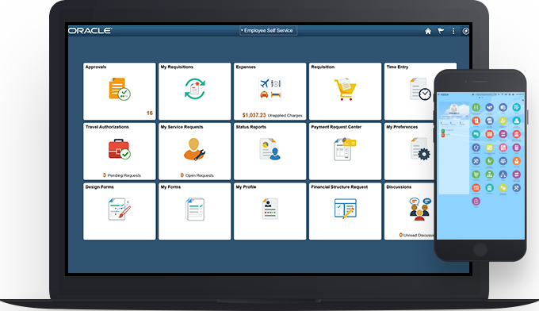Open Travel Authorizations briefcase icon

point(119,149)
